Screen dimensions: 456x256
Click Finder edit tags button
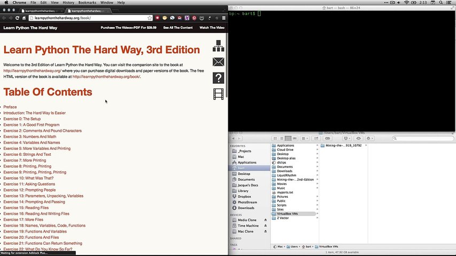[328, 139]
